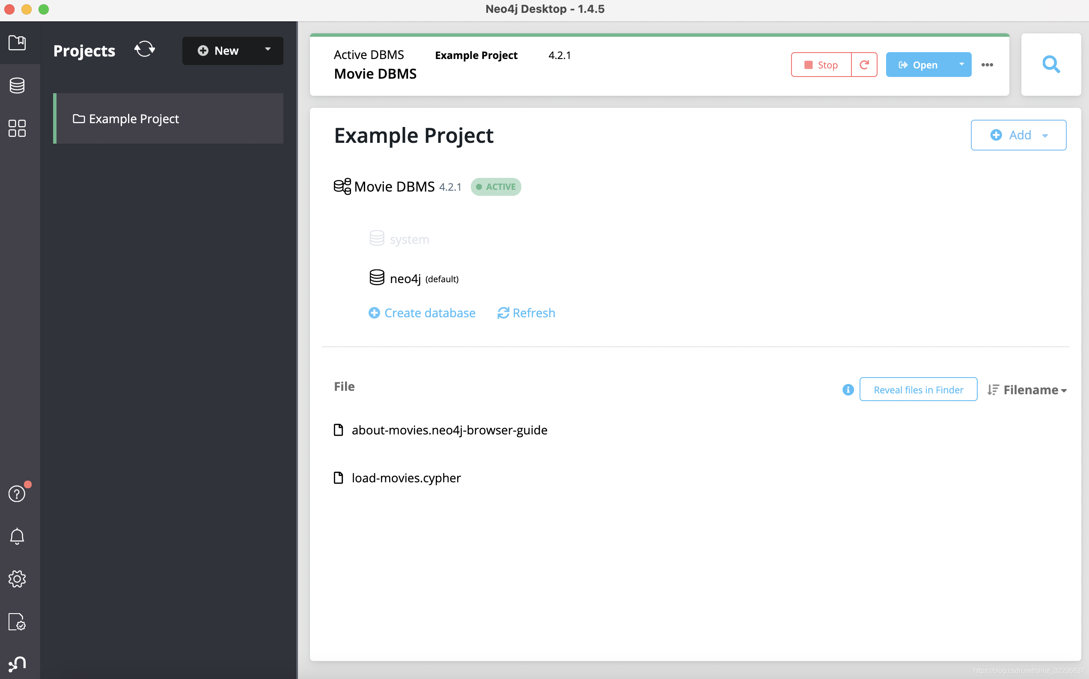Viewport: 1089px width, 679px height.
Task: Click Reveal files in Finder button
Action: pos(918,389)
